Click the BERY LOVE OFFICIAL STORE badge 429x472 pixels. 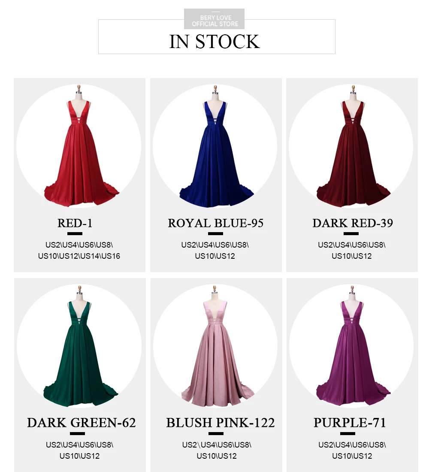214,19
